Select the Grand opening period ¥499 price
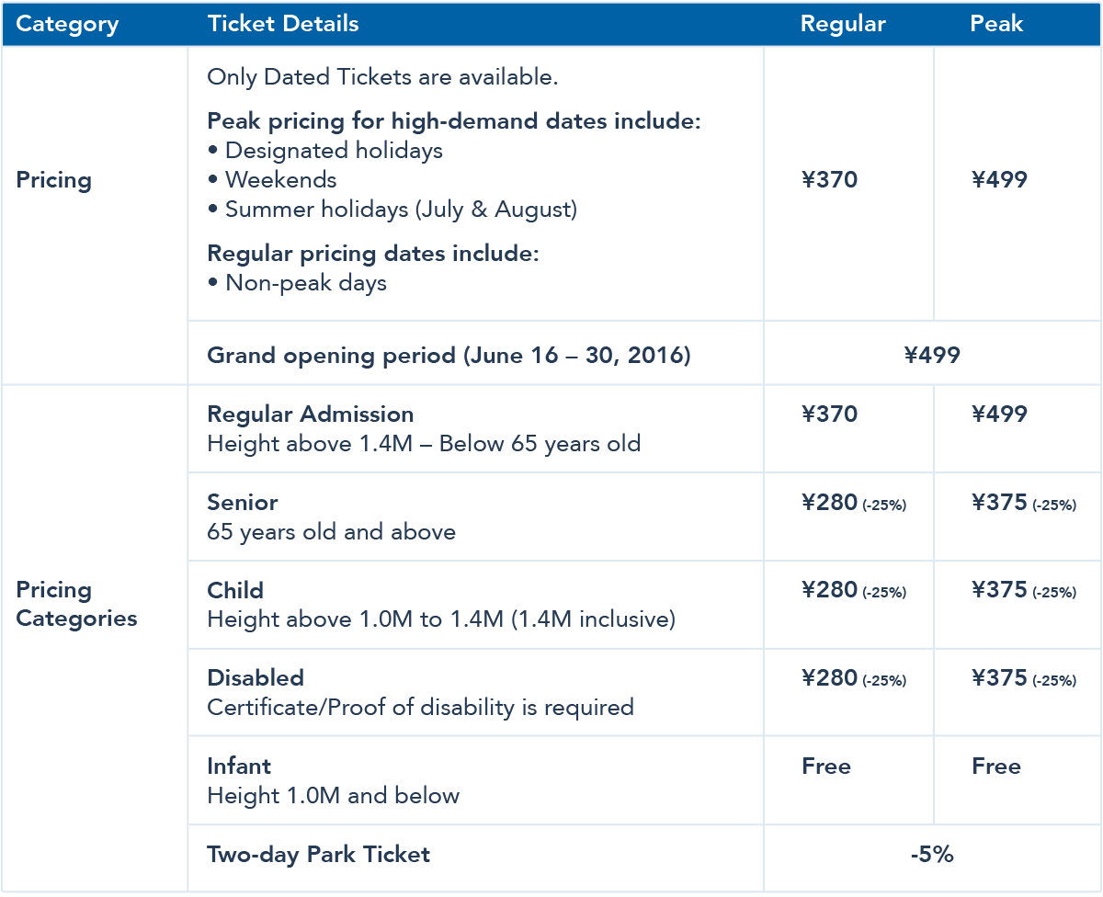1103x897 pixels. point(932,355)
